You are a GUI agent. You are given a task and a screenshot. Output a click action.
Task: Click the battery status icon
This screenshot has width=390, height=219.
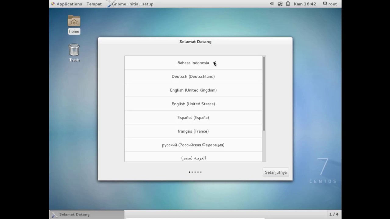[288, 4]
